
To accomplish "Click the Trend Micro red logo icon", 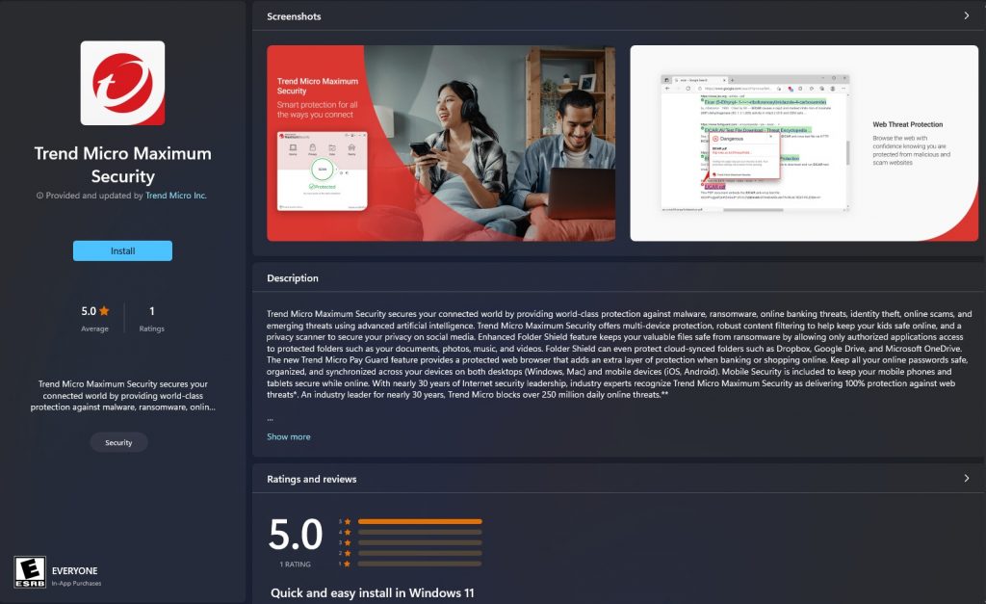I will [122, 83].
